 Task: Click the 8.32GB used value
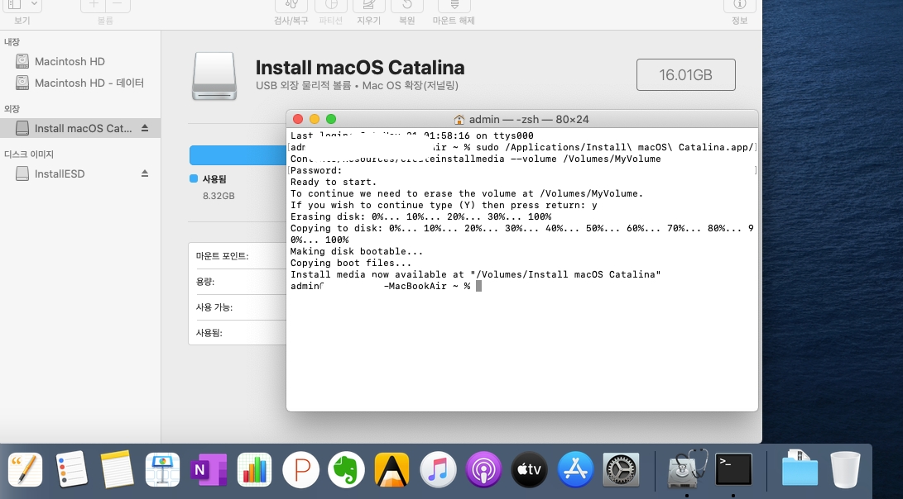click(219, 196)
